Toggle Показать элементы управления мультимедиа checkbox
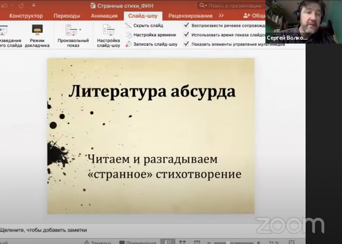342x244 pixels. point(186,44)
